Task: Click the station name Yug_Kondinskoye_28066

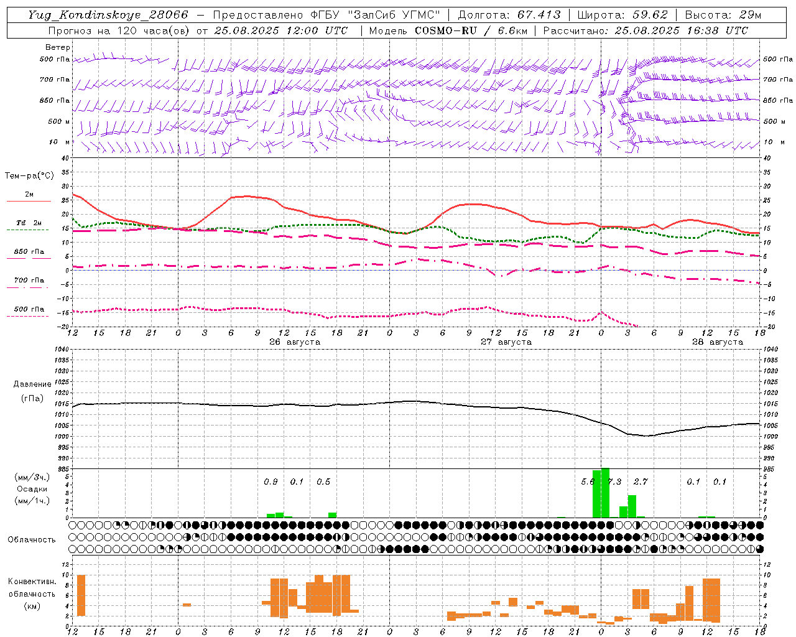Action: 108,15
